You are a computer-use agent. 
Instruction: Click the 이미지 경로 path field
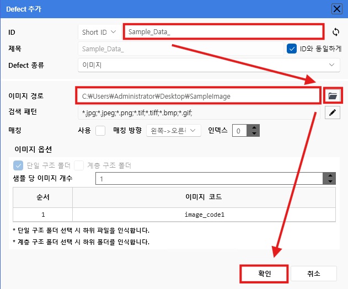pos(198,96)
